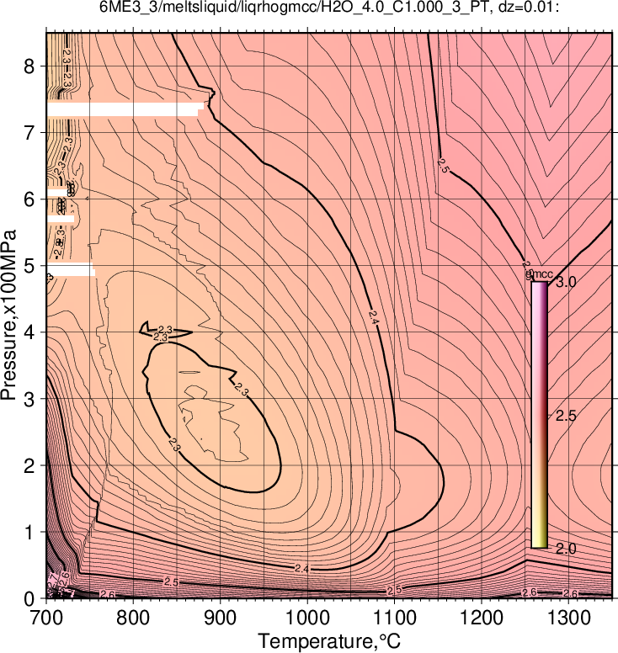The width and height of the screenshot is (618, 653).
Task: Click the vertical density color scale bar
Action: click(539, 415)
